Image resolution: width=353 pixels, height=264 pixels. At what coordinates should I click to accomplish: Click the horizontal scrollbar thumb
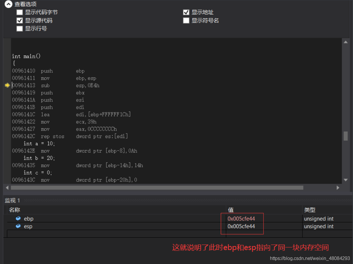[x=157, y=187]
